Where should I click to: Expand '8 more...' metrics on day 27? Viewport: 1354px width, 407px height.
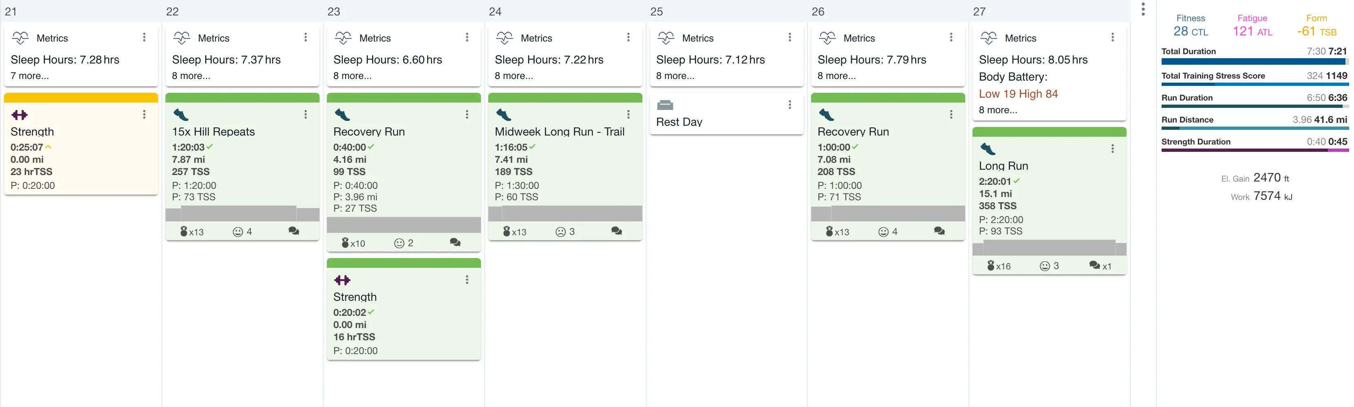pyautogui.click(x=998, y=110)
